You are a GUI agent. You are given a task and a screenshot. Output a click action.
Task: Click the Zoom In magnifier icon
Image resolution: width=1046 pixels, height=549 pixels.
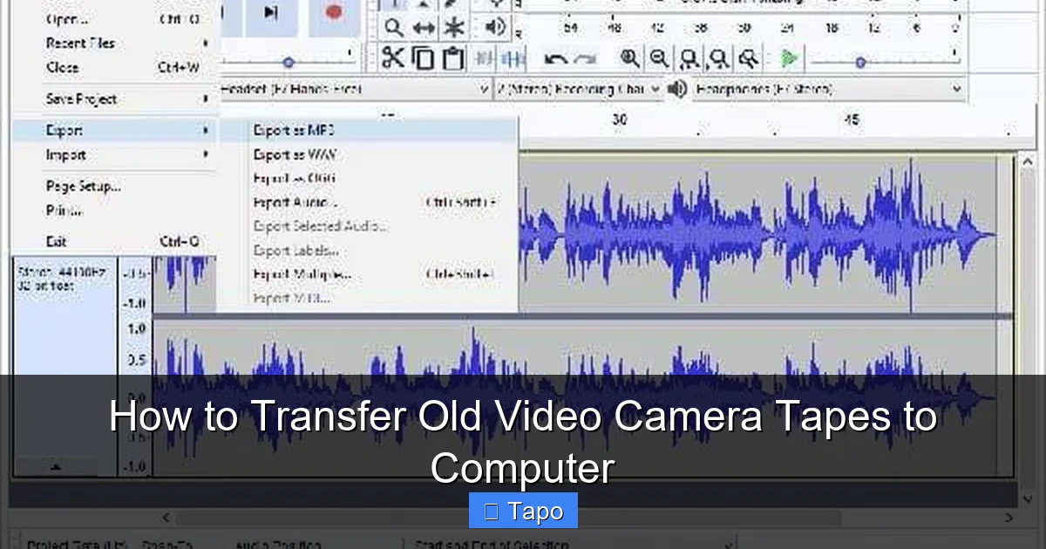[628, 58]
